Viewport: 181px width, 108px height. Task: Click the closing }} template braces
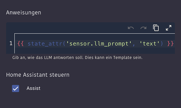[x=171, y=43]
